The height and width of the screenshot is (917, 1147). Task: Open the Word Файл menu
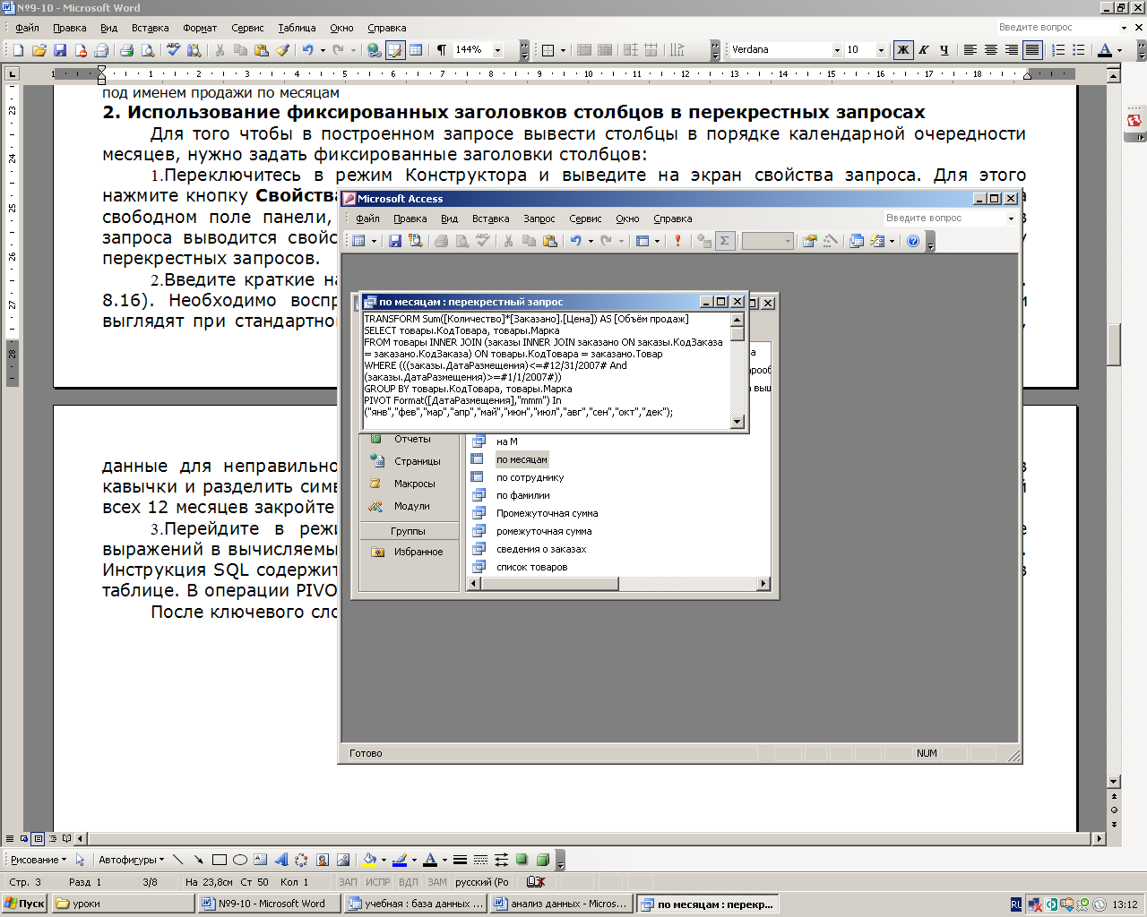[x=27, y=28]
